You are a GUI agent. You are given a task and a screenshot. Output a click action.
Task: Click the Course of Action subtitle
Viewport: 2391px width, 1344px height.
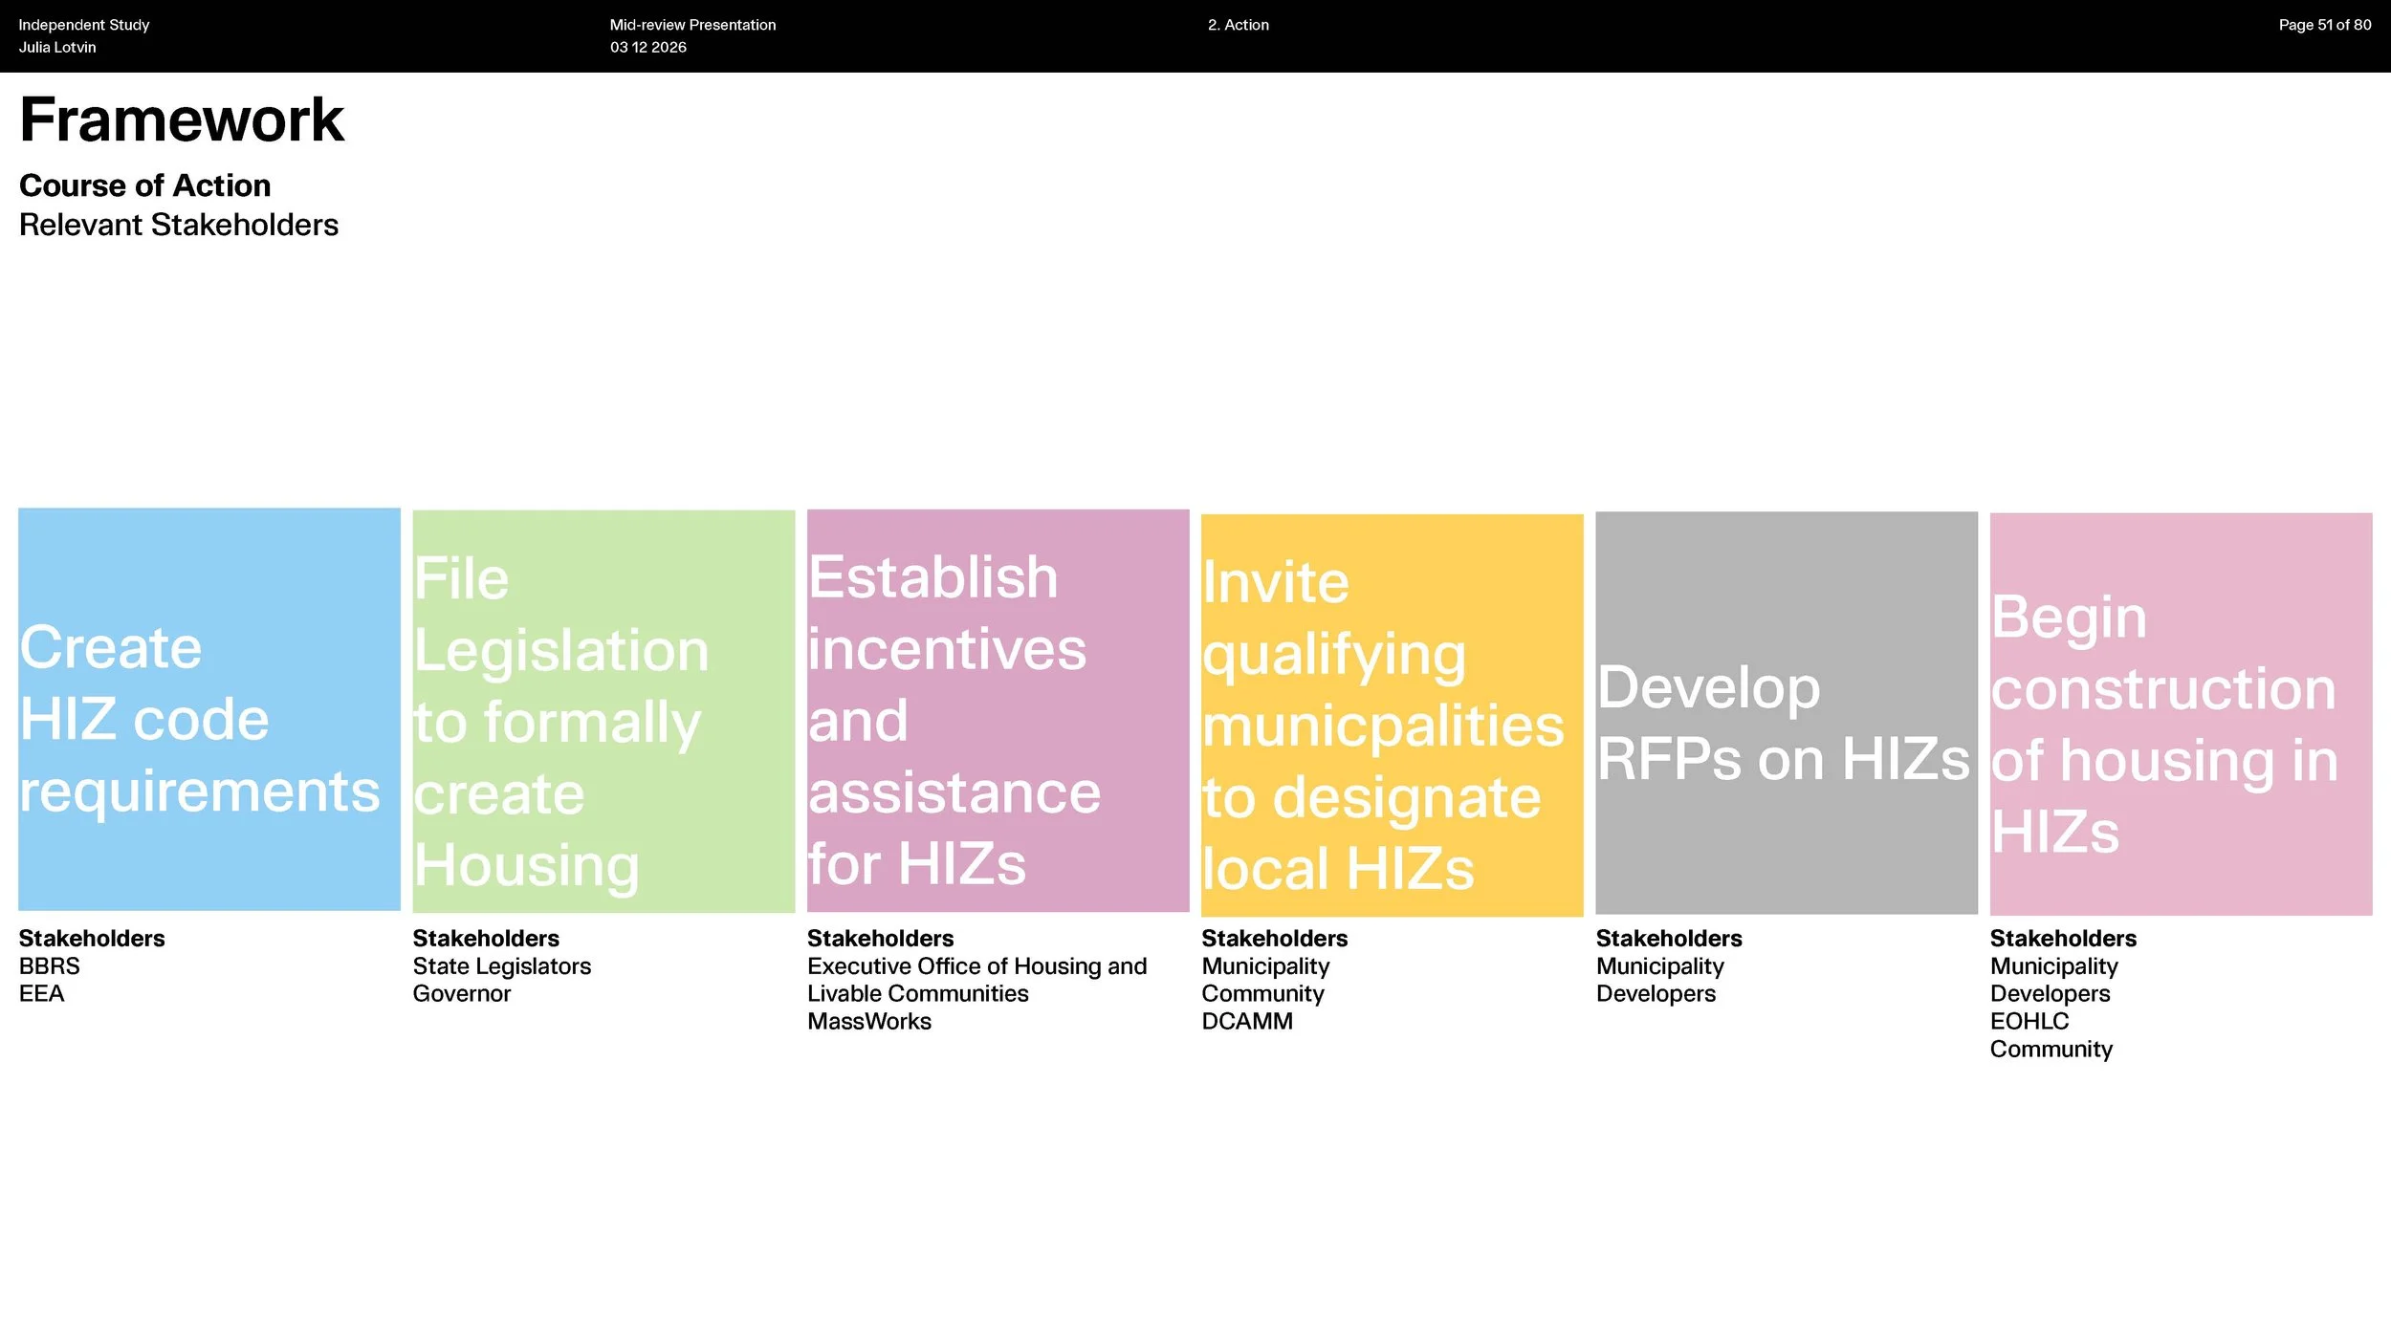[x=145, y=185]
